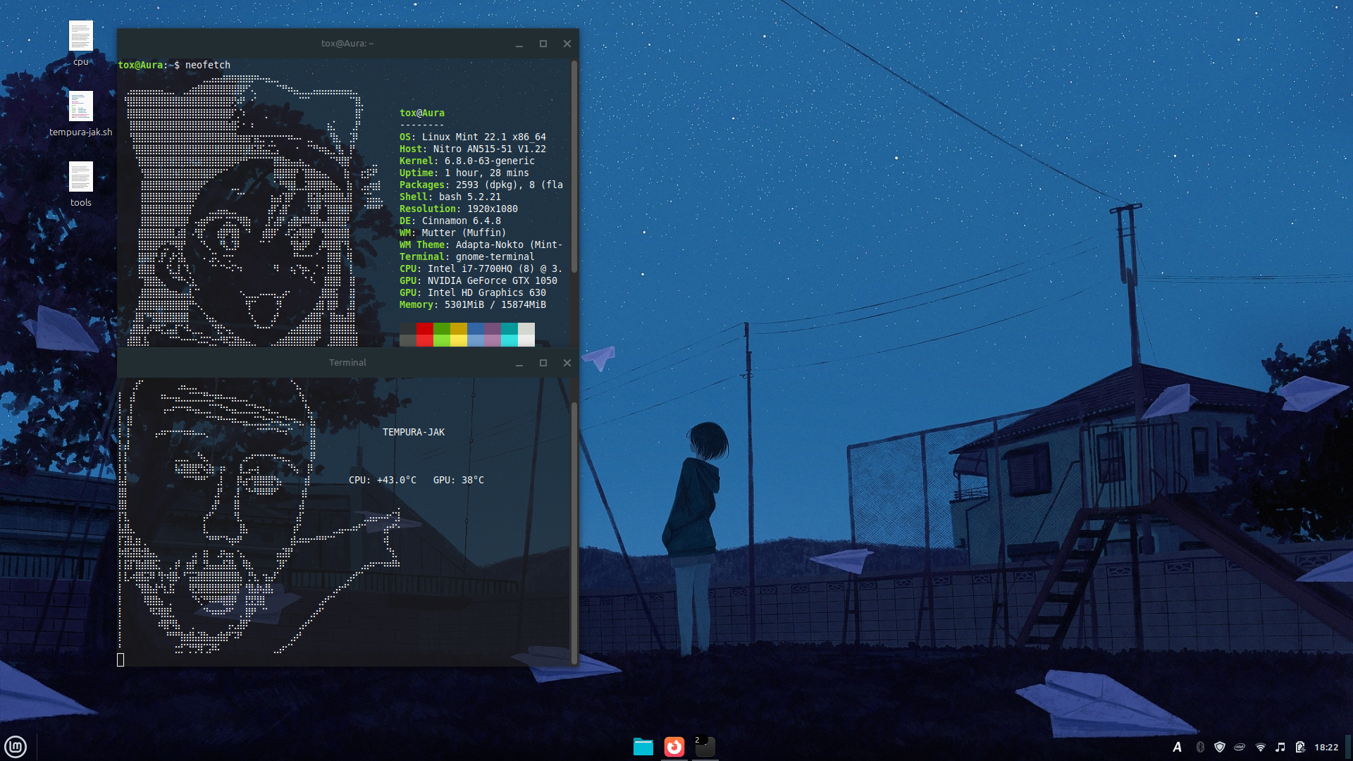The height and width of the screenshot is (761, 1353).
Task: Click the 'OS: Linux Mint 22.1' line
Action: point(473,137)
